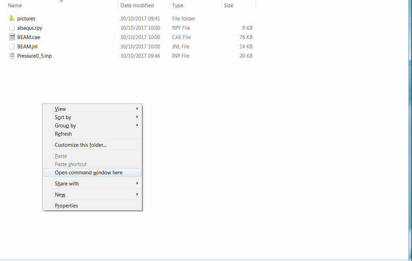The height and width of the screenshot is (261, 412).
Task: Open the pictures folder icon
Action: (x=12, y=18)
